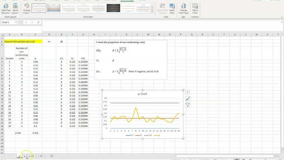Click the Change Chart Type icon
284x160 pixels.
point(183,9)
